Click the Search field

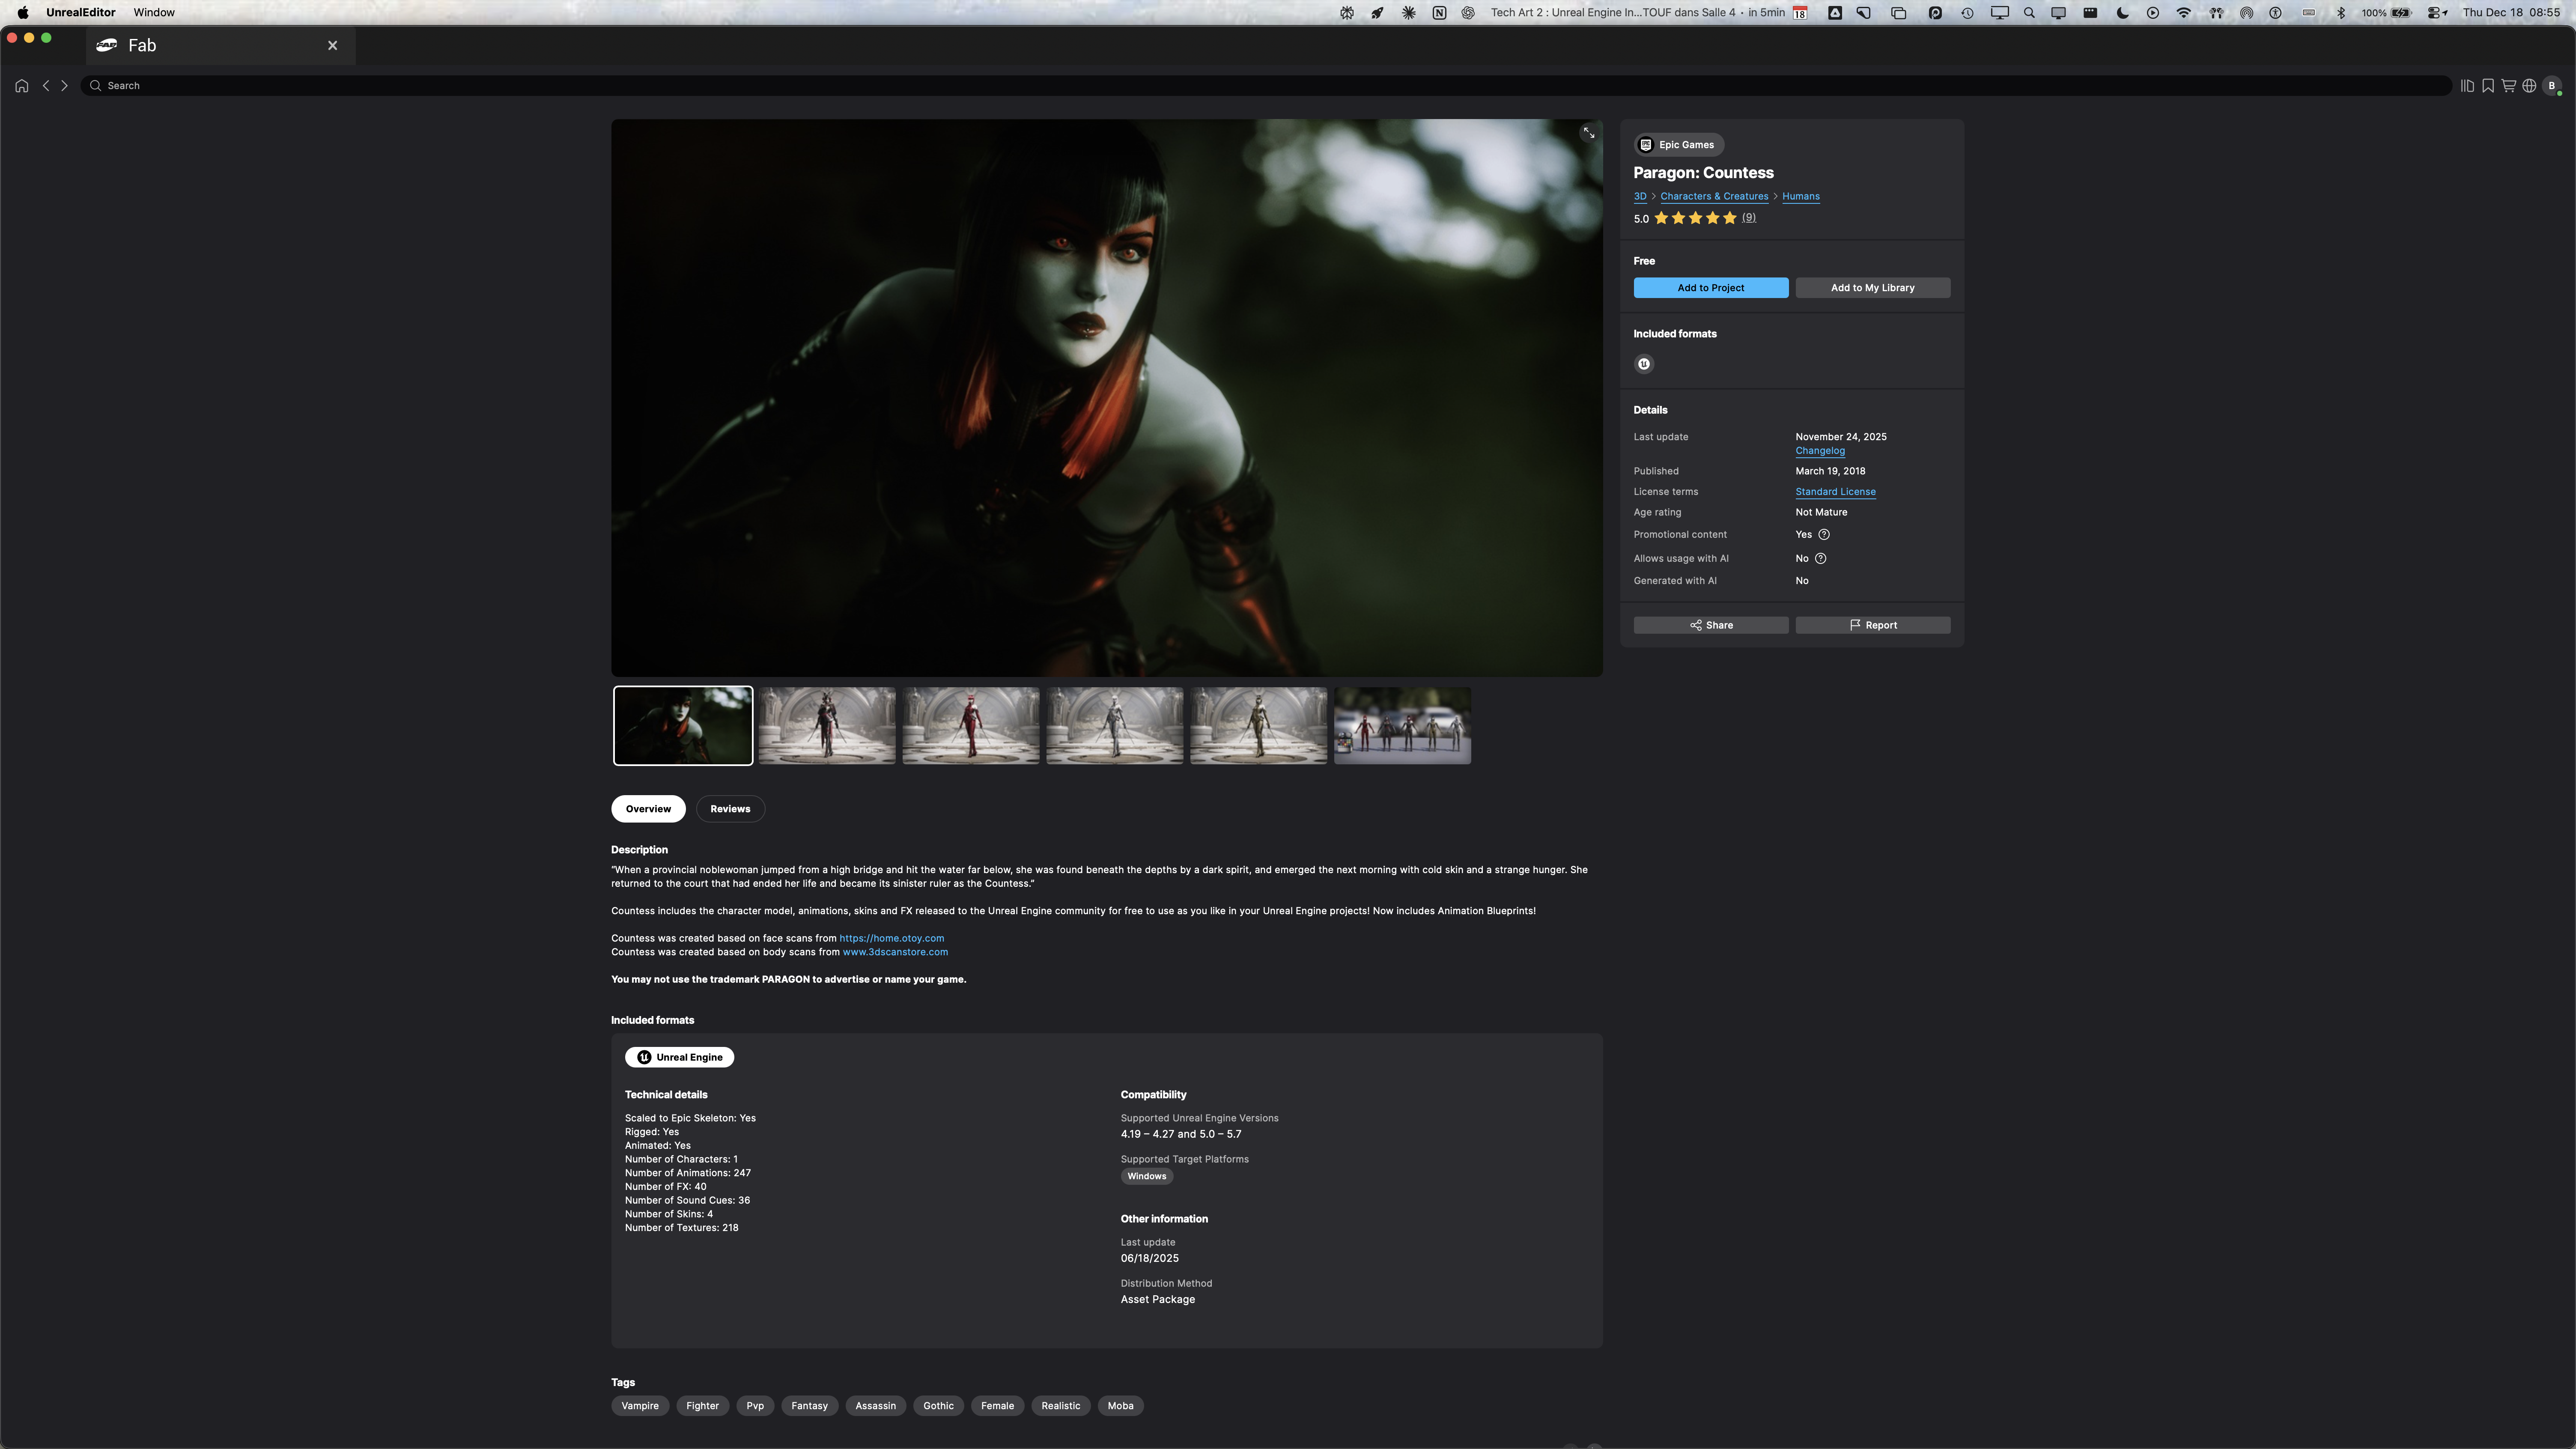pos(1266,86)
